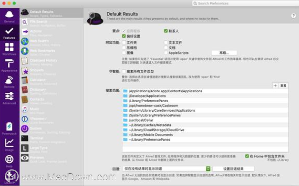This screenshot has height=186, width=299.
Task: Select the Large Type feature
Action: 52,149
